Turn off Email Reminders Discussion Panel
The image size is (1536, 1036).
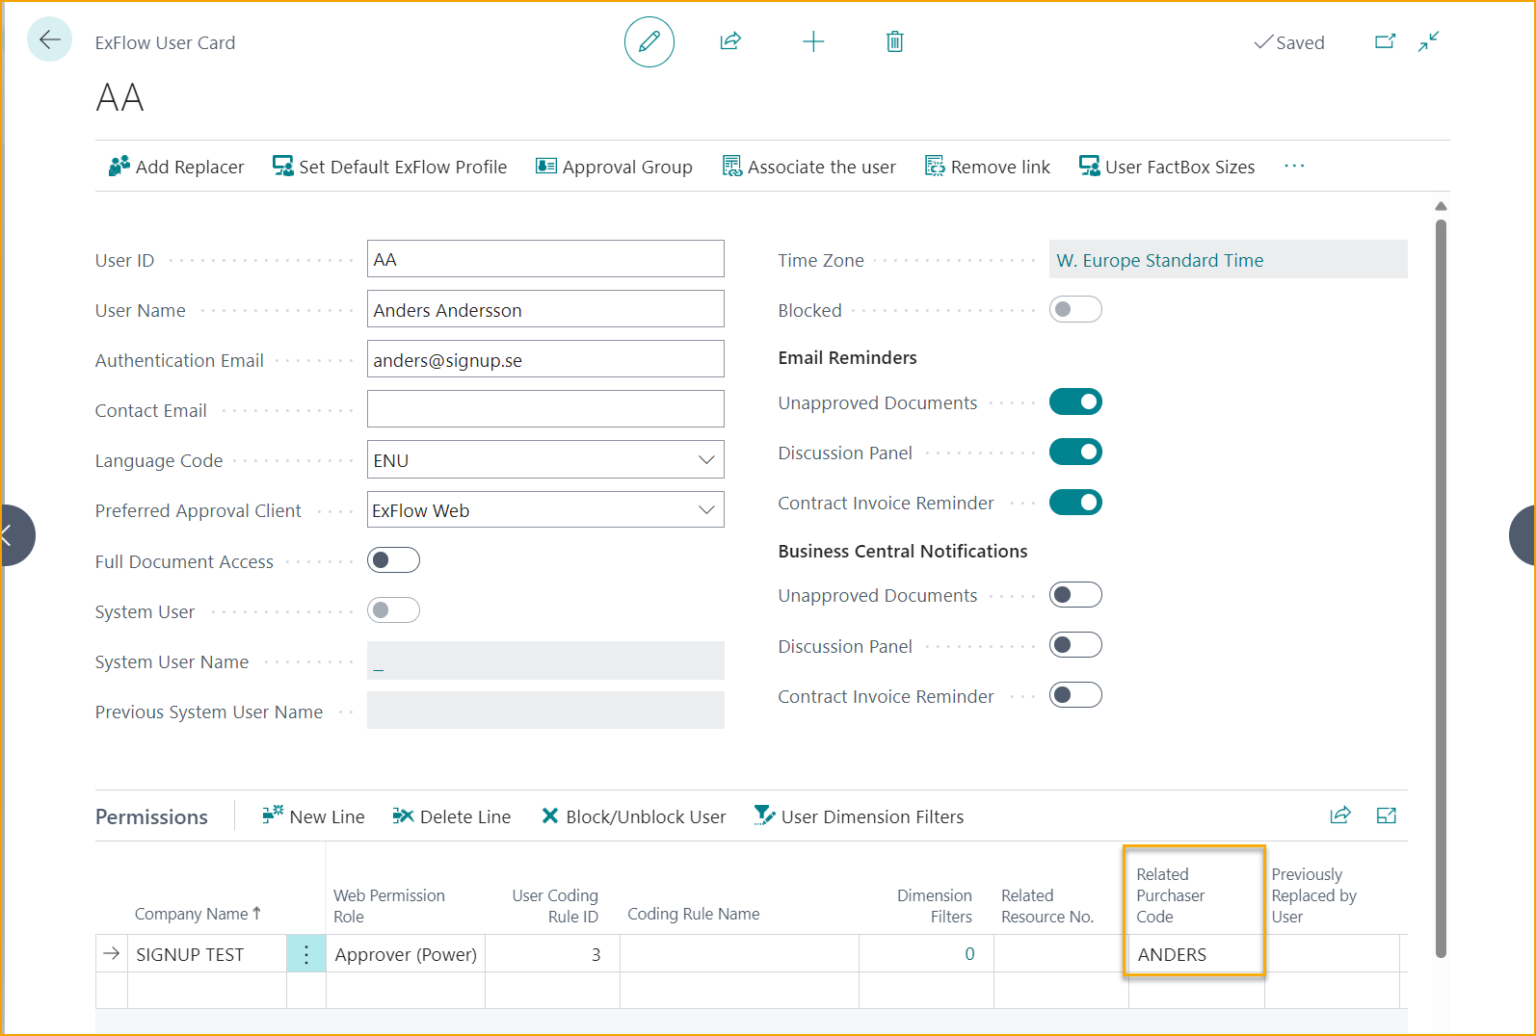tap(1075, 453)
